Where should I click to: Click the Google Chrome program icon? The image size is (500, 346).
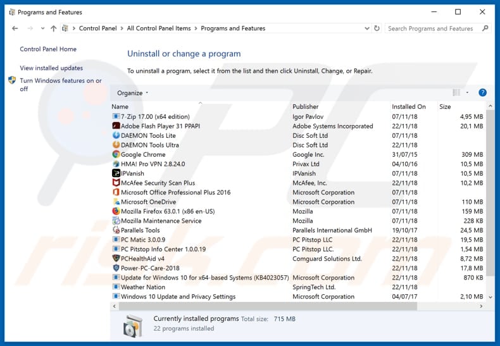pos(116,154)
